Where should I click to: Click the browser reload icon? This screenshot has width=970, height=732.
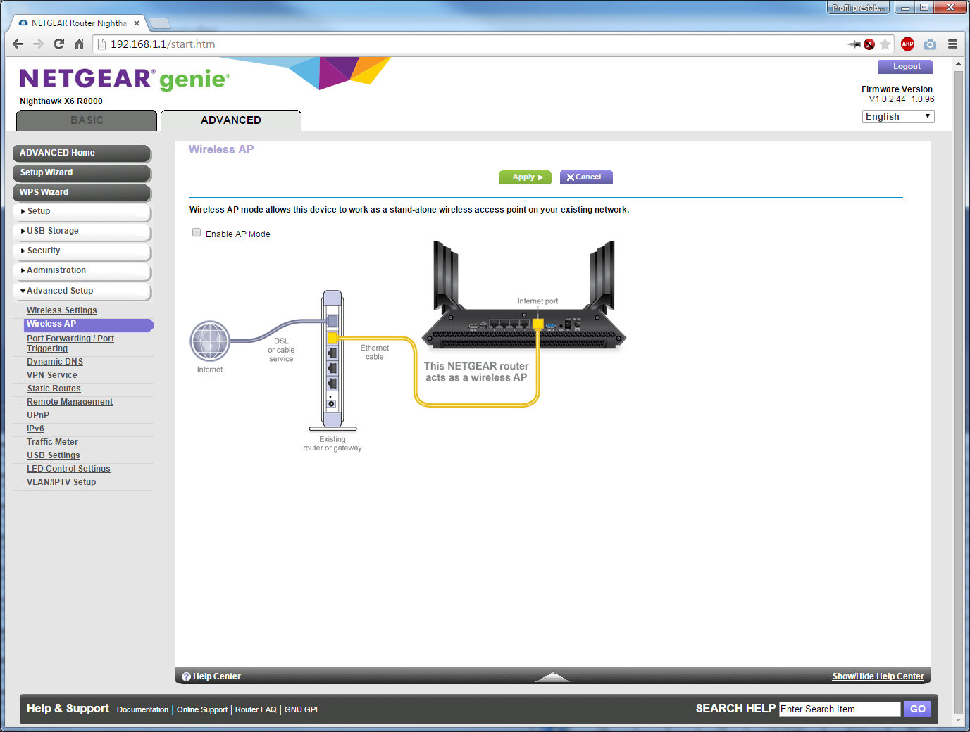click(x=59, y=44)
